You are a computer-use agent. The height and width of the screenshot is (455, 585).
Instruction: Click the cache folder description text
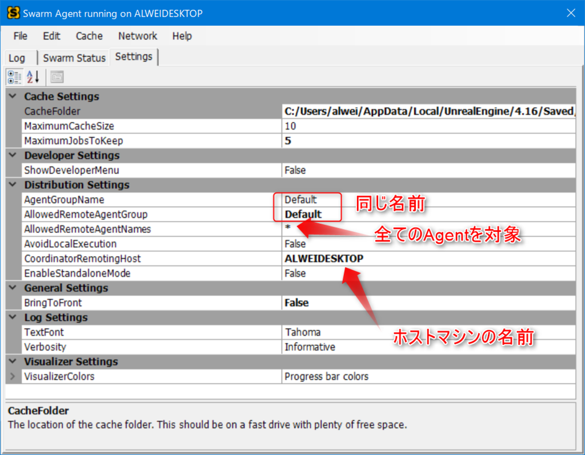pyautogui.click(x=207, y=424)
